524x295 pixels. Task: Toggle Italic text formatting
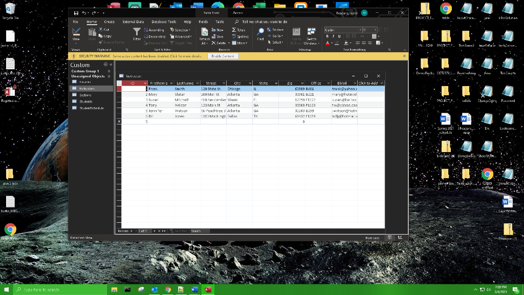click(x=333, y=36)
